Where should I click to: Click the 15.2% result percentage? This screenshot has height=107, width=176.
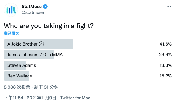[165, 76]
